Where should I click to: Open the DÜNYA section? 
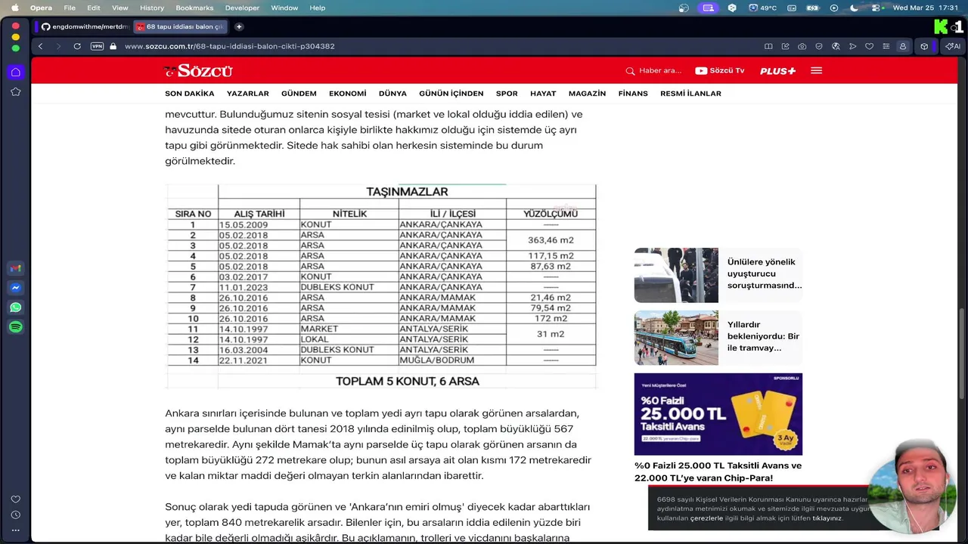[392, 94]
